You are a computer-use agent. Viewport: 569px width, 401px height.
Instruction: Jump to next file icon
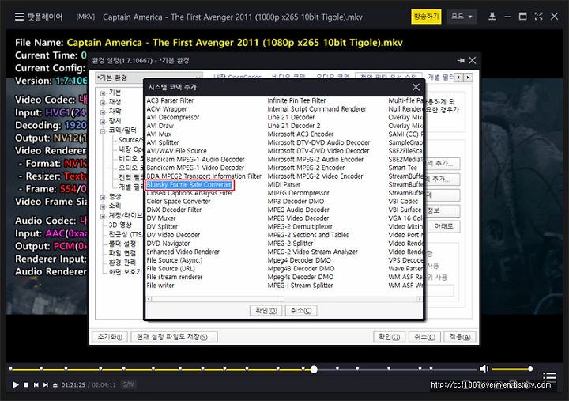click(46, 384)
